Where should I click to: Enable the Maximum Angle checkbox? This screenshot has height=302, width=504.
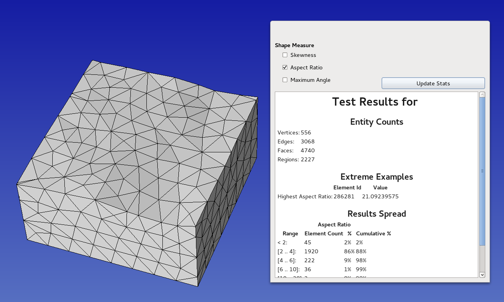pyautogui.click(x=285, y=80)
